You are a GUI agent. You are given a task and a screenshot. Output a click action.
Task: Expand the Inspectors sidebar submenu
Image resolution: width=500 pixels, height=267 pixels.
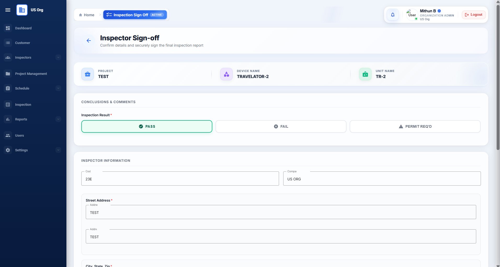click(x=58, y=57)
